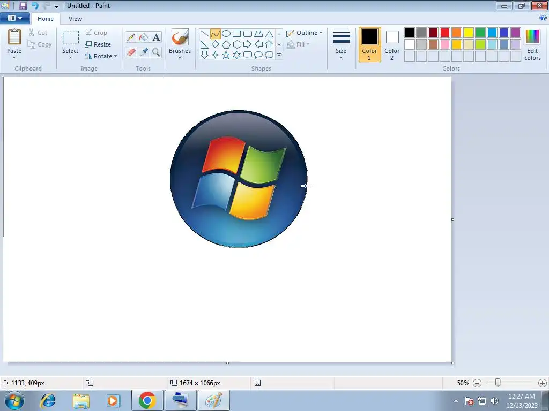The height and width of the screenshot is (411, 549).
Task: Open the Paste dropdown arrow
Action: click(x=14, y=58)
